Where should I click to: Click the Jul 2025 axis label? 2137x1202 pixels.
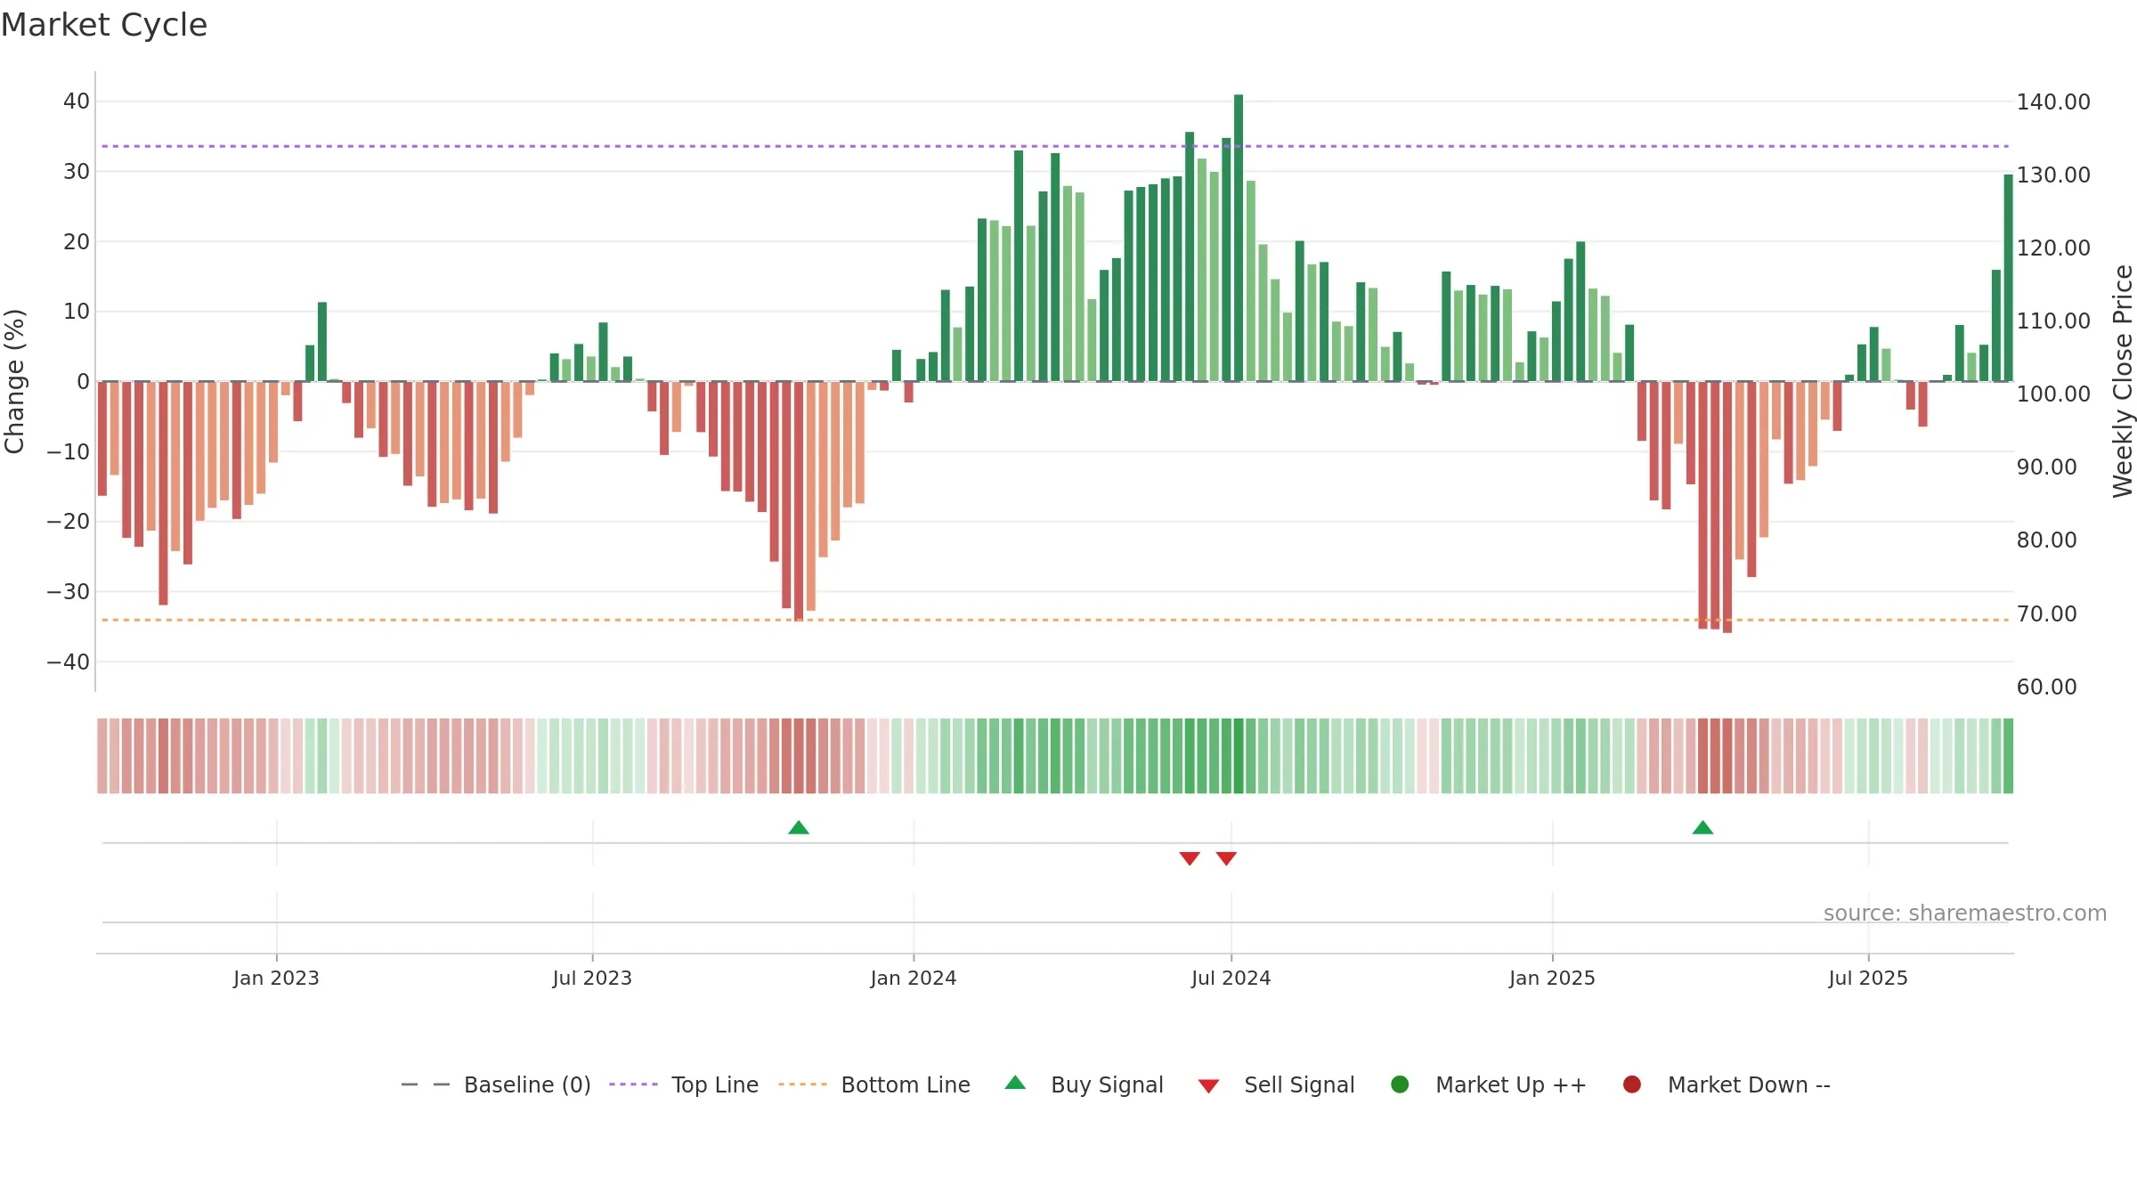(1868, 978)
